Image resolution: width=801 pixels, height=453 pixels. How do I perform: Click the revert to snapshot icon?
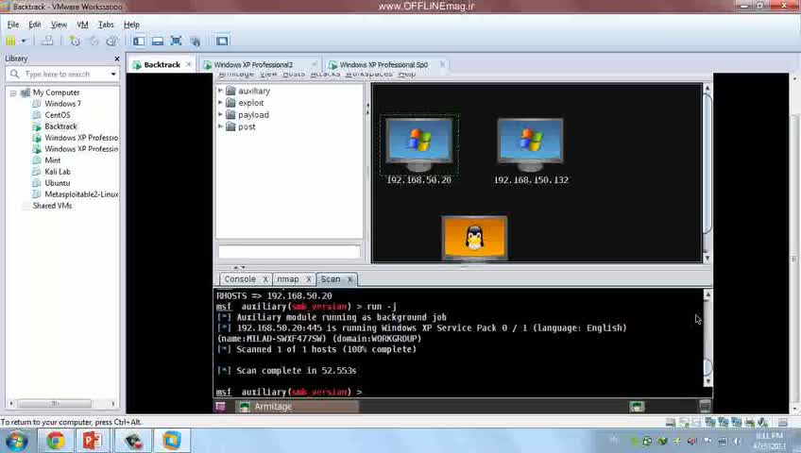93,41
